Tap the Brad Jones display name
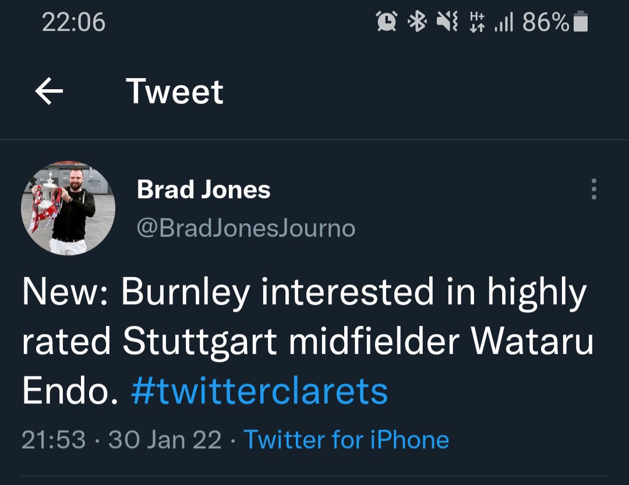 tap(203, 189)
